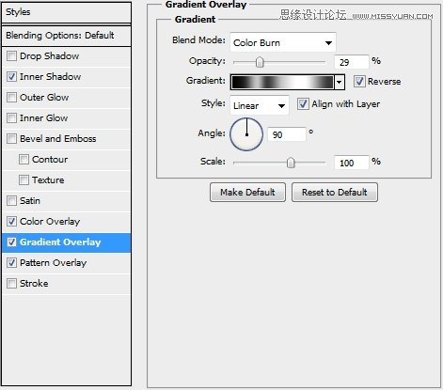
Task: Click the Angle value field
Action: (x=287, y=134)
